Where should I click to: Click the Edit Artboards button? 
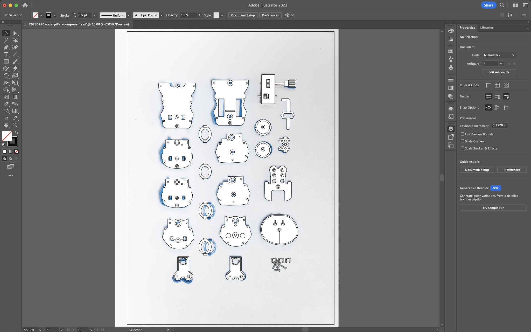498,72
